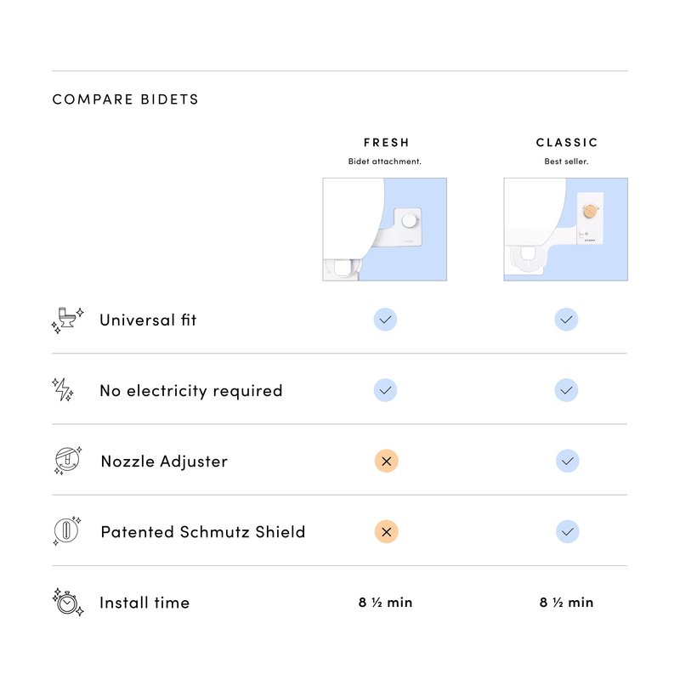Select the FRESH column heading
This screenshot has width=680, height=680.
click(387, 143)
